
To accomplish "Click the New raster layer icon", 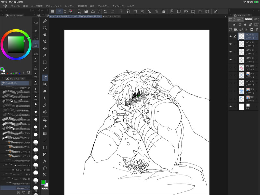I will point(230,30).
